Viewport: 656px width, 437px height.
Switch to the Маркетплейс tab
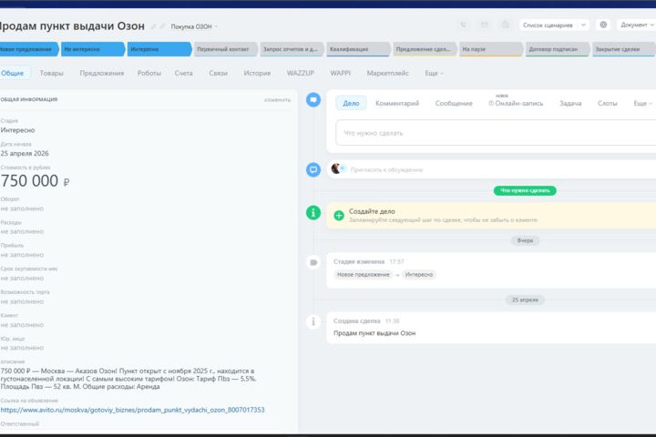click(x=388, y=73)
